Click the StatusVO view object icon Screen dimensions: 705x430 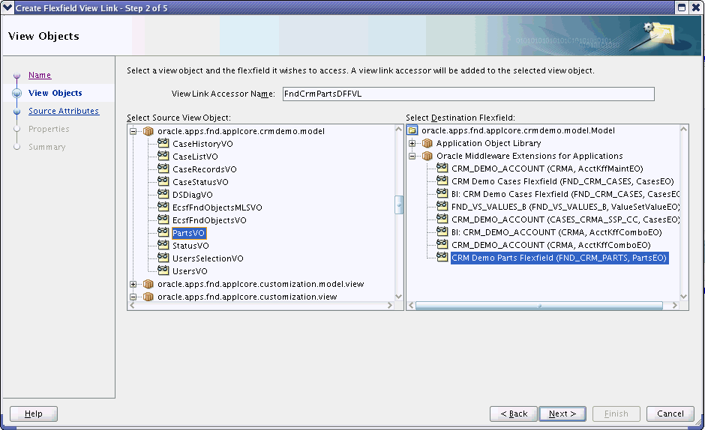(163, 244)
